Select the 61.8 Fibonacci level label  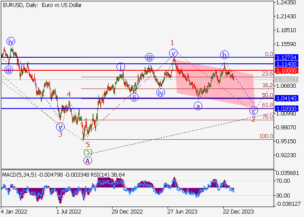pyautogui.click(x=268, y=105)
